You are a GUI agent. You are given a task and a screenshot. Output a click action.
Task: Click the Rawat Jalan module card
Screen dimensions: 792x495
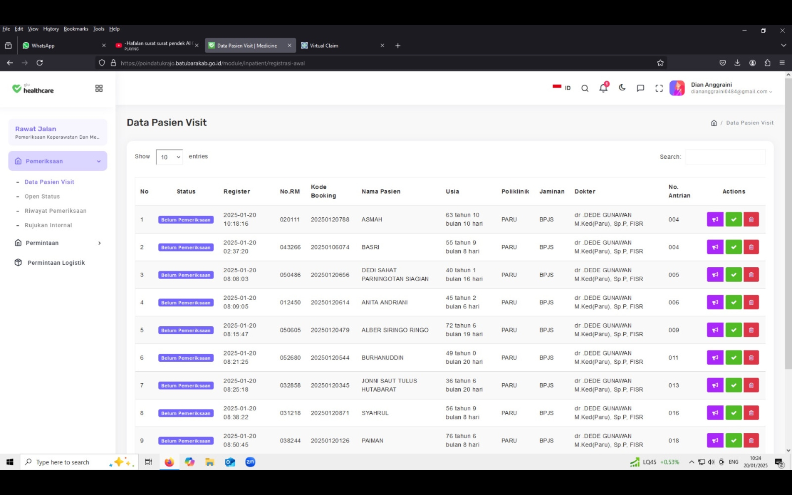click(x=58, y=132)
